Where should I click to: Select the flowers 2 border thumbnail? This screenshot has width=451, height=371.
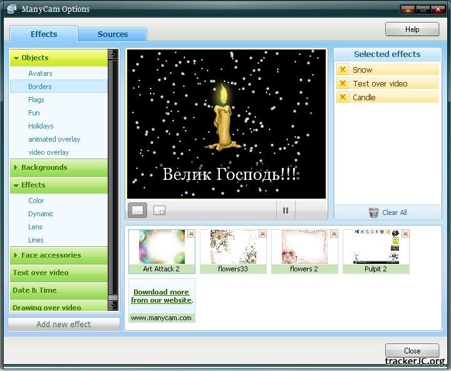click(x=304, y=247)
